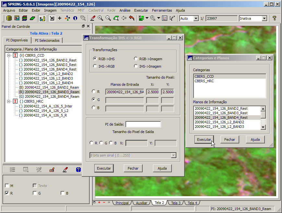Click the PI de Saída input field

point(143,124)
